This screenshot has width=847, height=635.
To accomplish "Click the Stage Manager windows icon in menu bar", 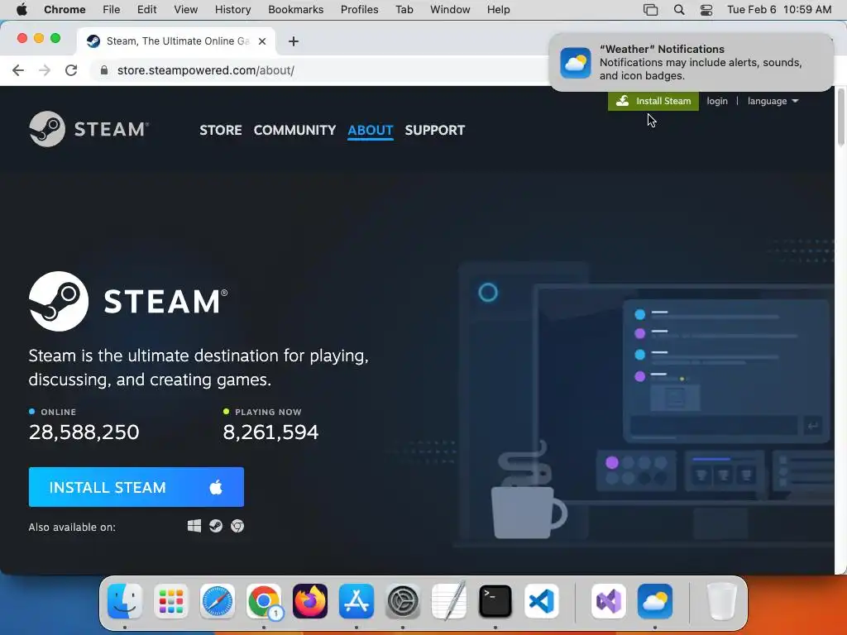I will coord(650,10).
